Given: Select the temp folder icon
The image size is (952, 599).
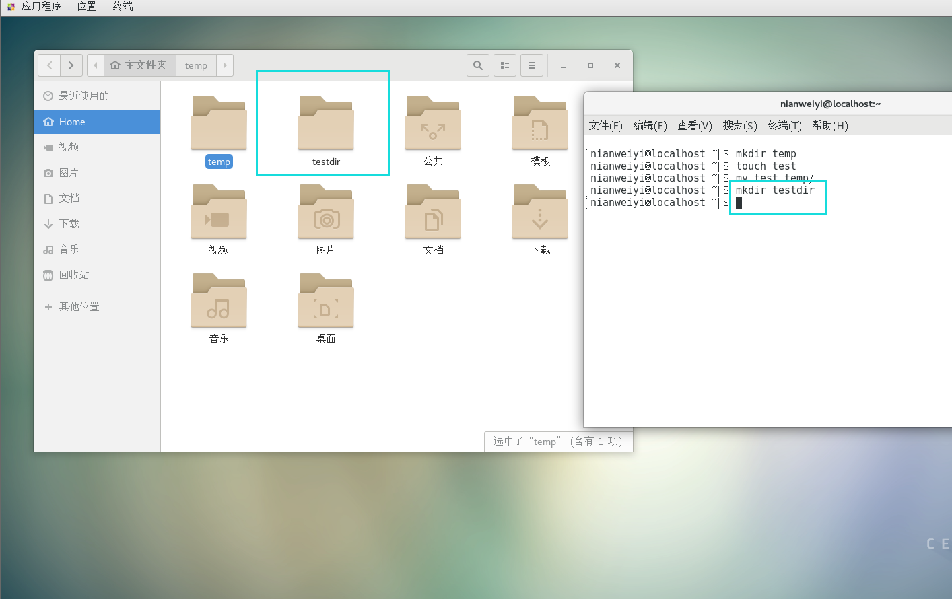Looking at the screenshot, I should pos(219,123).
